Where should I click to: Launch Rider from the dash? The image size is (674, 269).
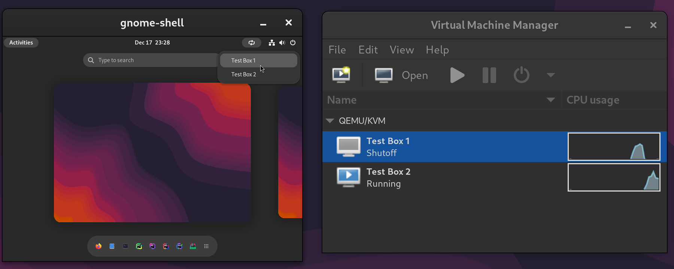(x=166, y=246)
